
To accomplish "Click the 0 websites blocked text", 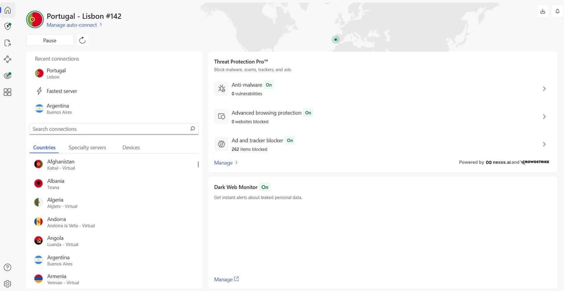I will [x=250, y=122].
